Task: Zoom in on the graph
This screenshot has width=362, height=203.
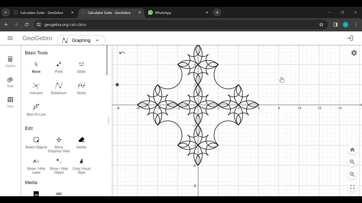Action: coord(352,162)
